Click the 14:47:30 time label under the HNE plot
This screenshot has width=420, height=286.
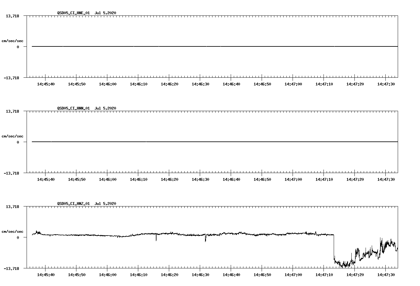coord(386,84)
